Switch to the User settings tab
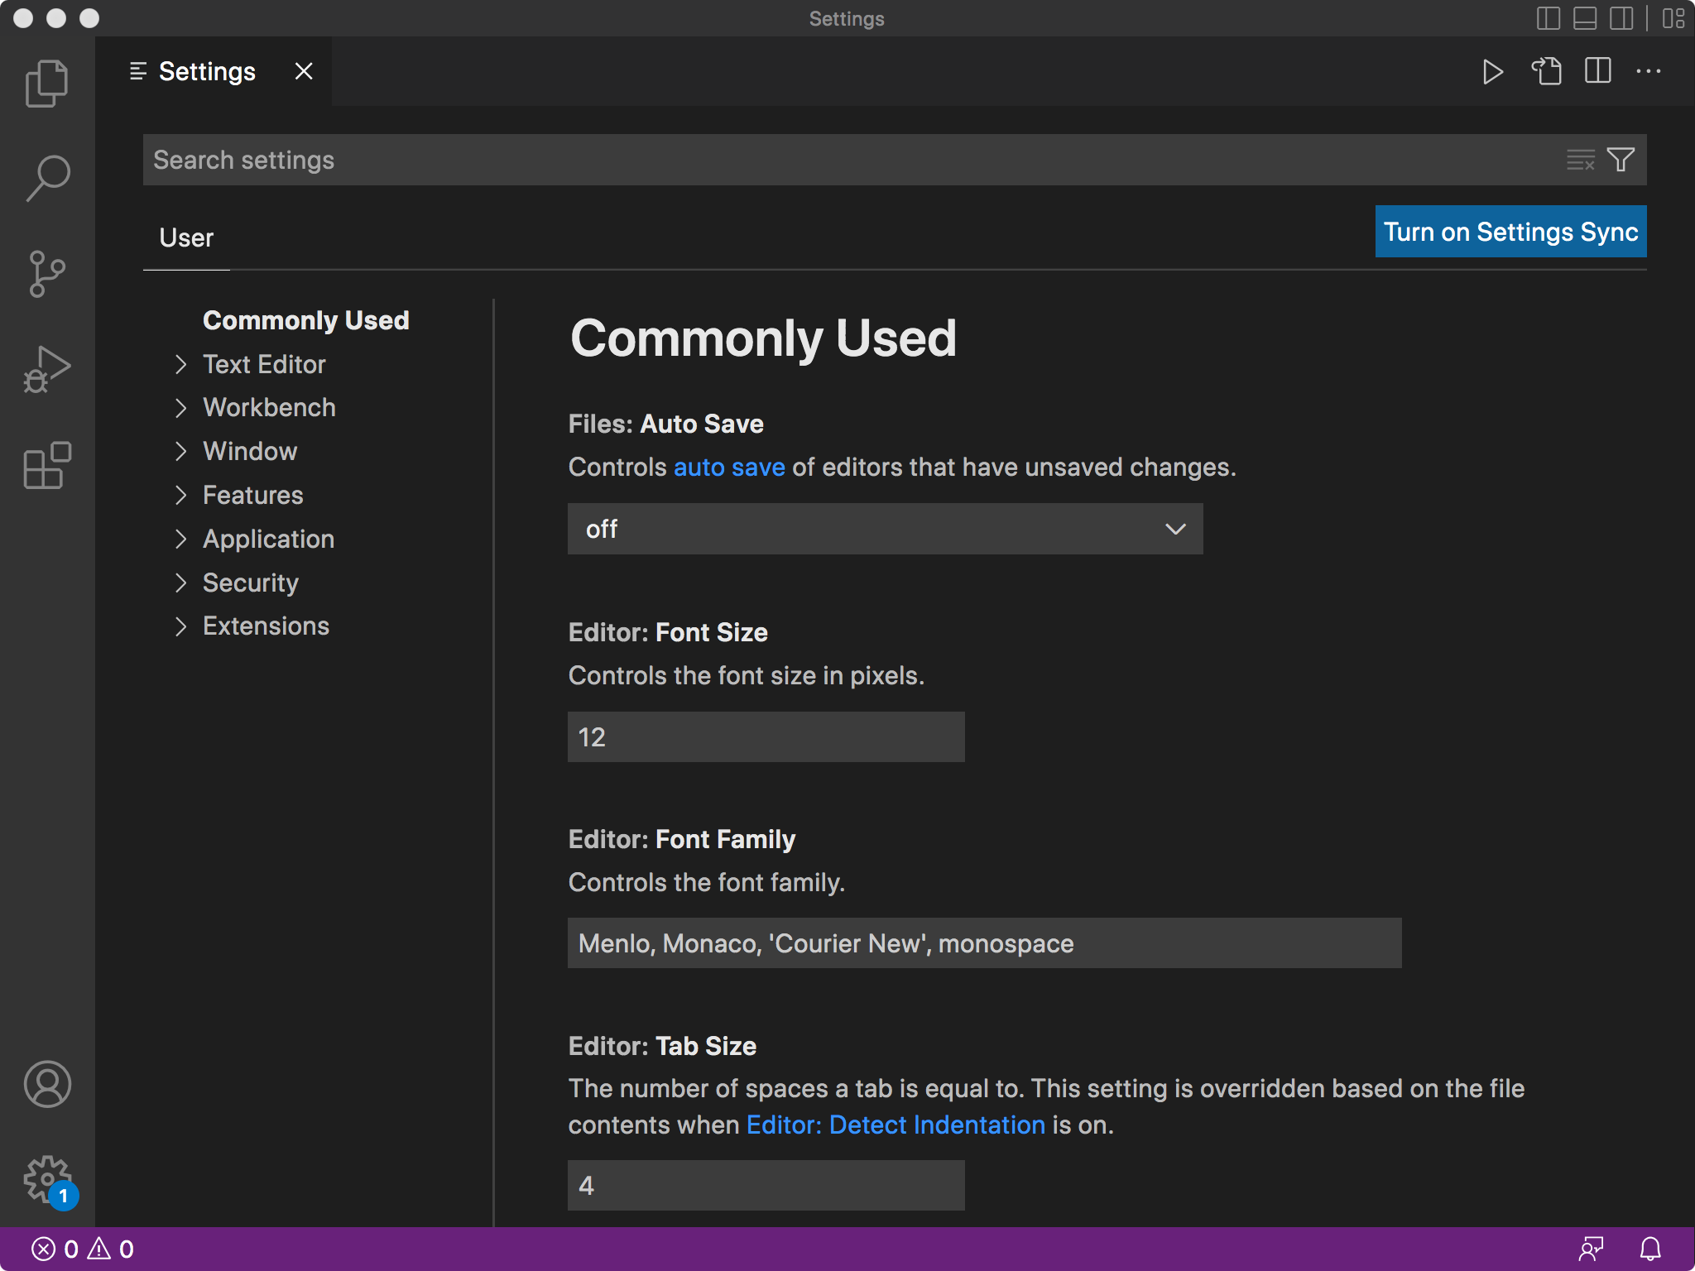This screenshot has height=1271, width=1695. pyautogui.click(x=185, y=237)
